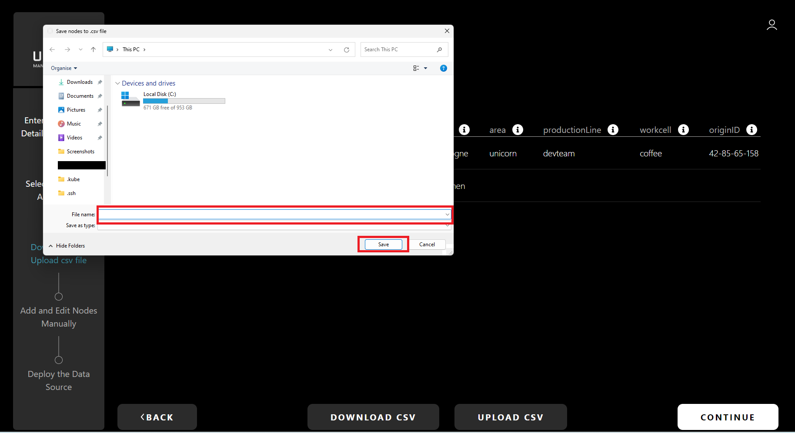This screenshot has height=433, width=795.
Task: Click info icon beside productionLine header
Action: [x=613, y=130]
